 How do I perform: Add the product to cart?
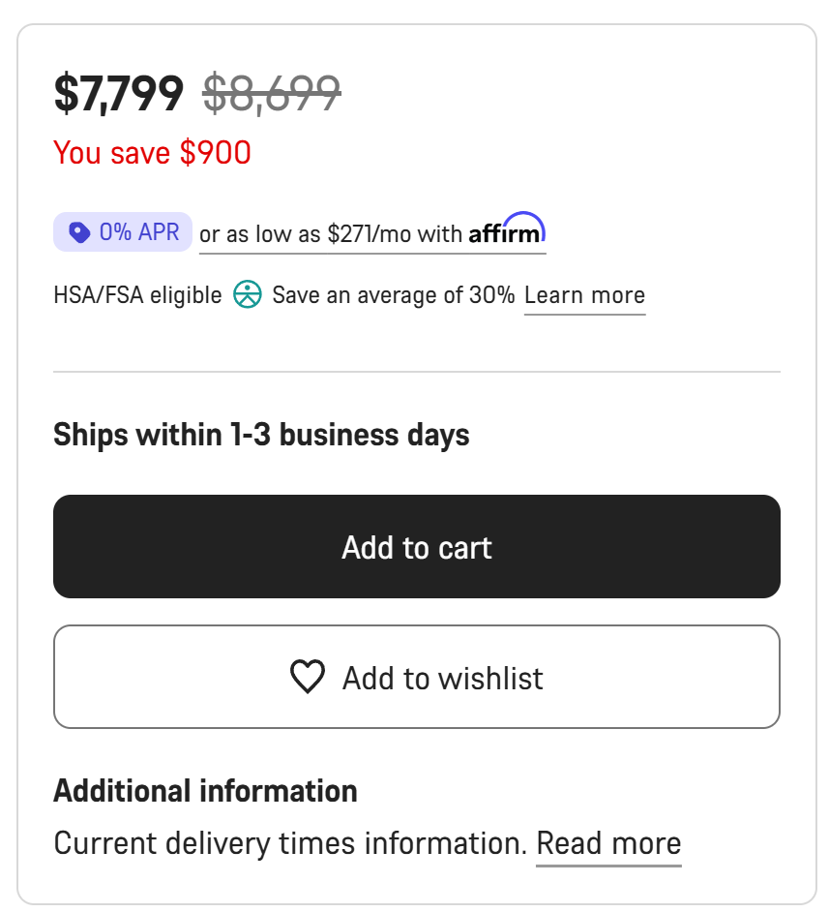click(x=416, y=547)
